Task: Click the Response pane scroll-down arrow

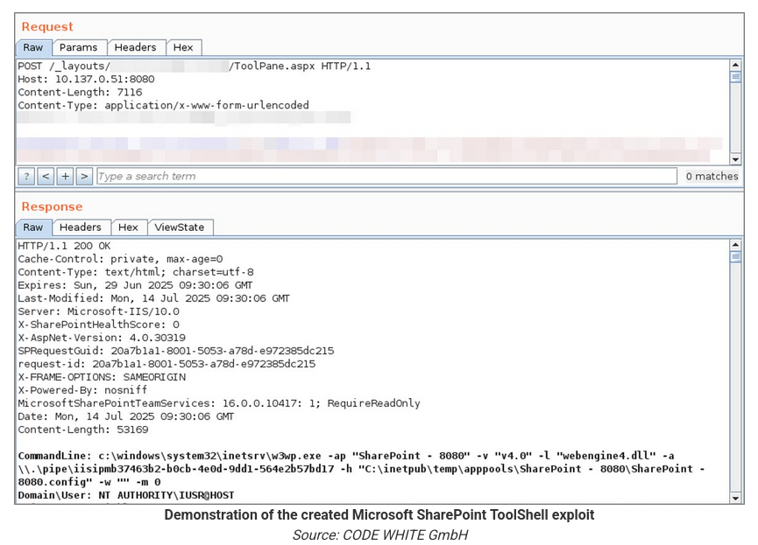Action: coord(735,498)
